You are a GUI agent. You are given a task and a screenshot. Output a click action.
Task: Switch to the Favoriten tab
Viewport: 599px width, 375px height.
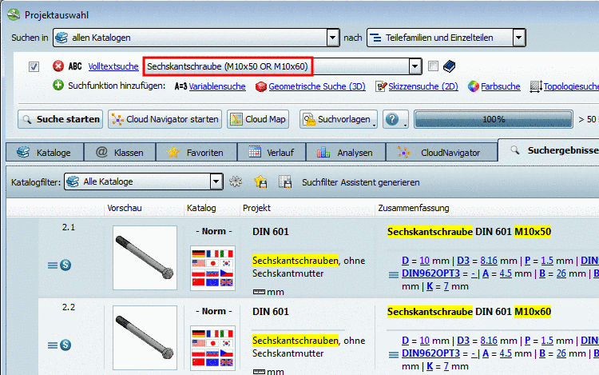(196, 153)
